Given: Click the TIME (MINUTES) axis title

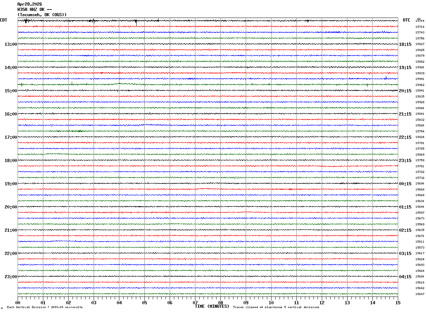Looking at the screenshot, I should click(x=212, y=306).
